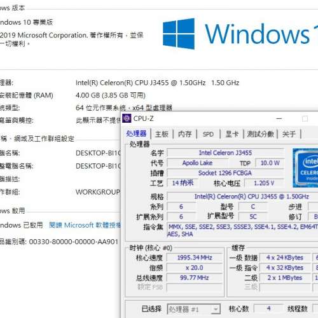The width and height of the screenshot is (318, 318).
Task: Click the 核心数 value 4
Action: 268,308
